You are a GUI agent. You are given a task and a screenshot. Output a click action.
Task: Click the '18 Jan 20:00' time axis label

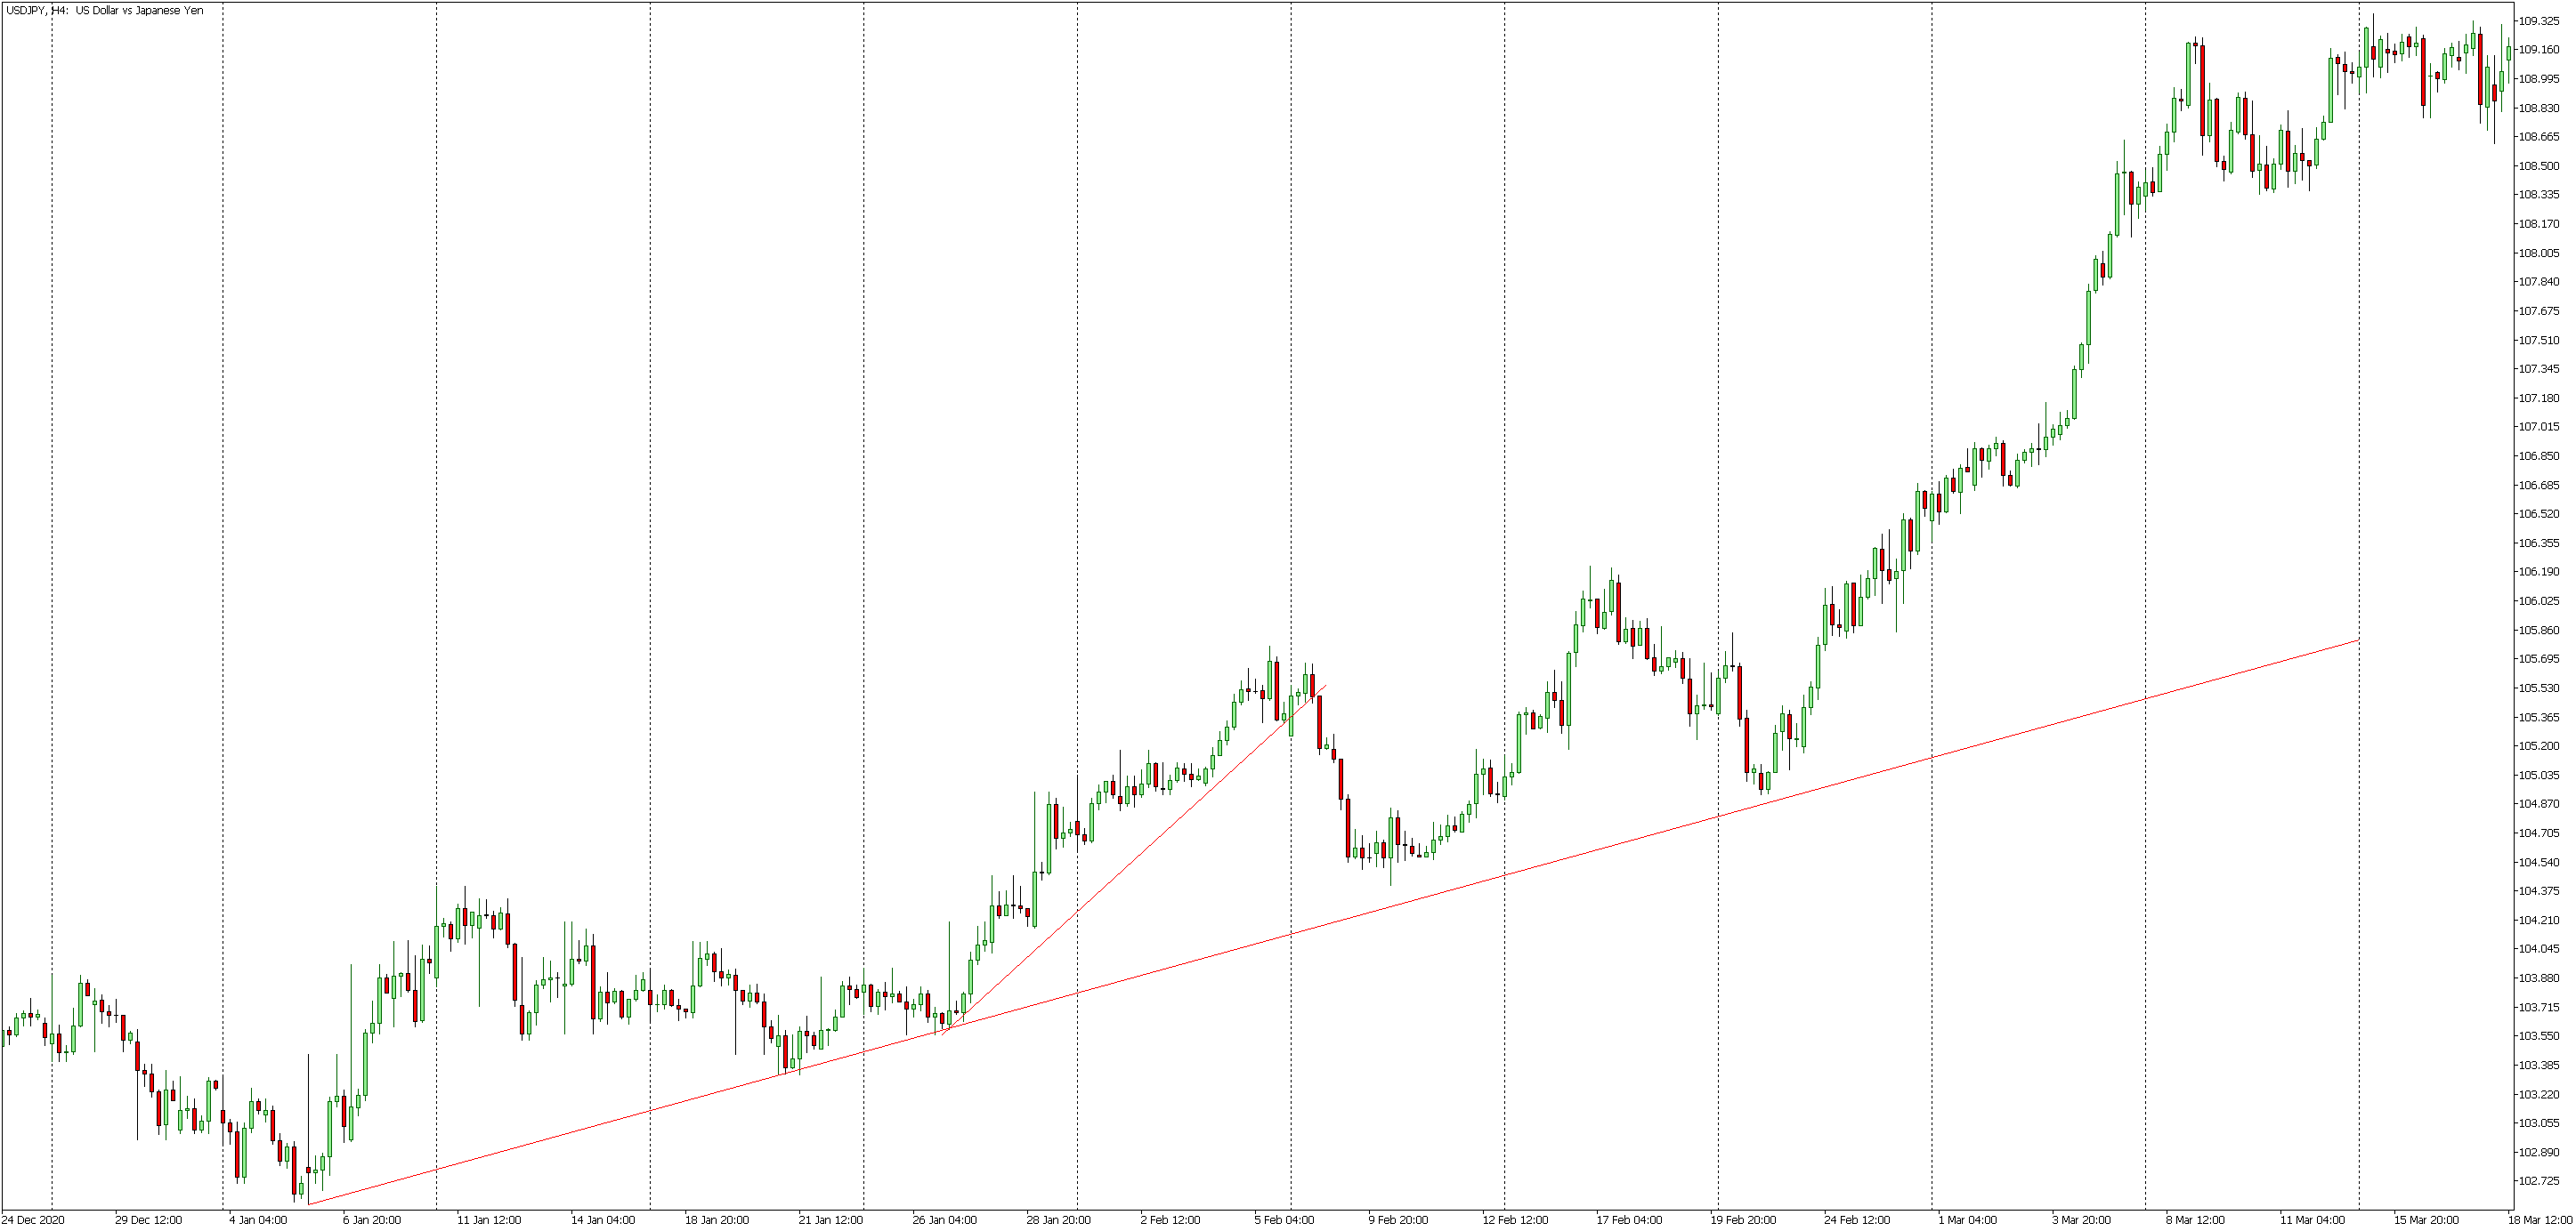(x=717, y=1220)
